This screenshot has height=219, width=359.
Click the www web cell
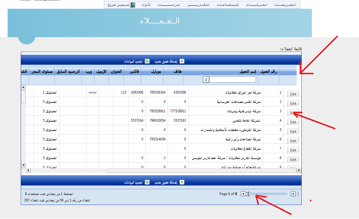pos(92,92)
